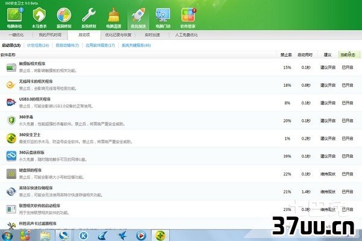The image size is (362, 241).
Task: Switch to the 一键优化 tab
Action: pyautogui.click(x=16, y=35)
